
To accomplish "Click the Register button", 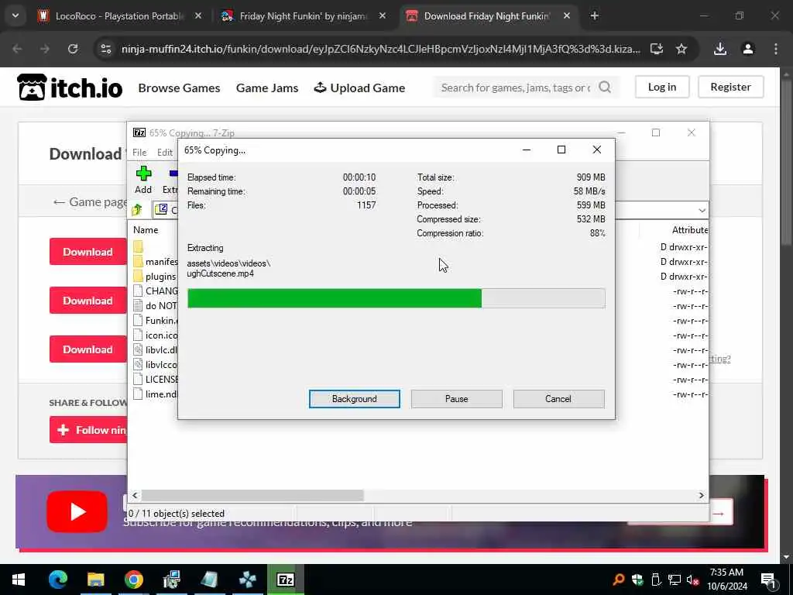I will (730, 87).
